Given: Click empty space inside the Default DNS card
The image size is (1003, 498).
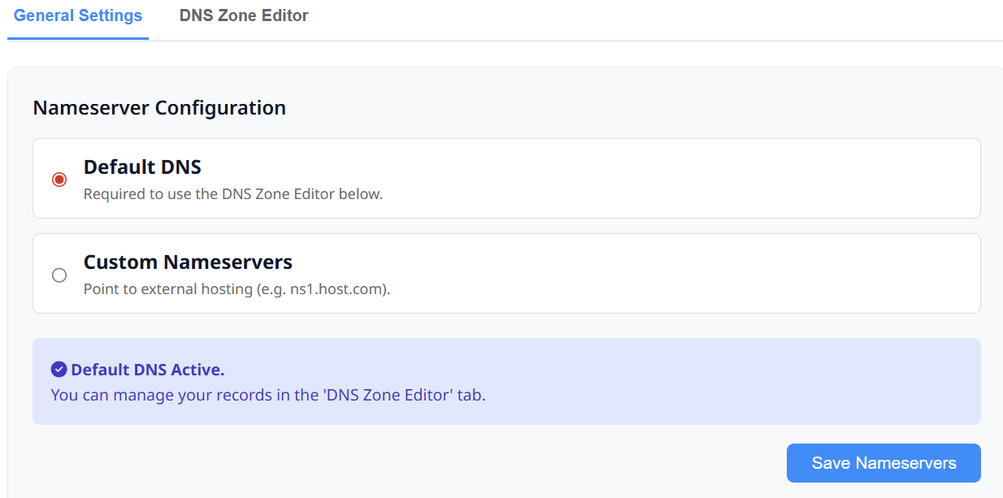Looking at the screenshot, I should click(650, 179).
